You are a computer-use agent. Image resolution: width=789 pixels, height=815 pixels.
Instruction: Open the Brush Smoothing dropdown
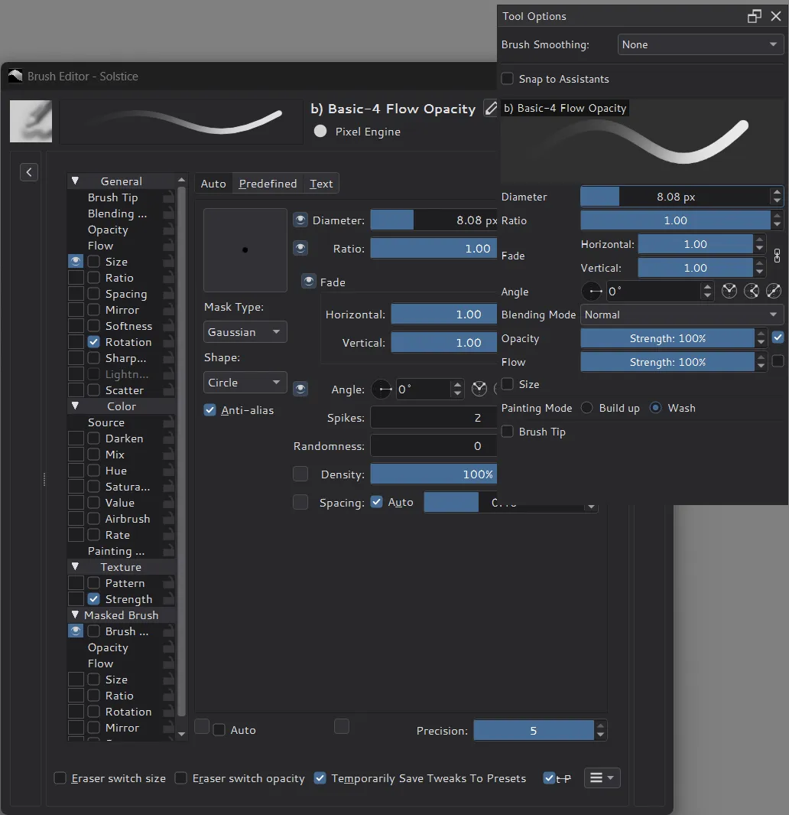point(700,44)
